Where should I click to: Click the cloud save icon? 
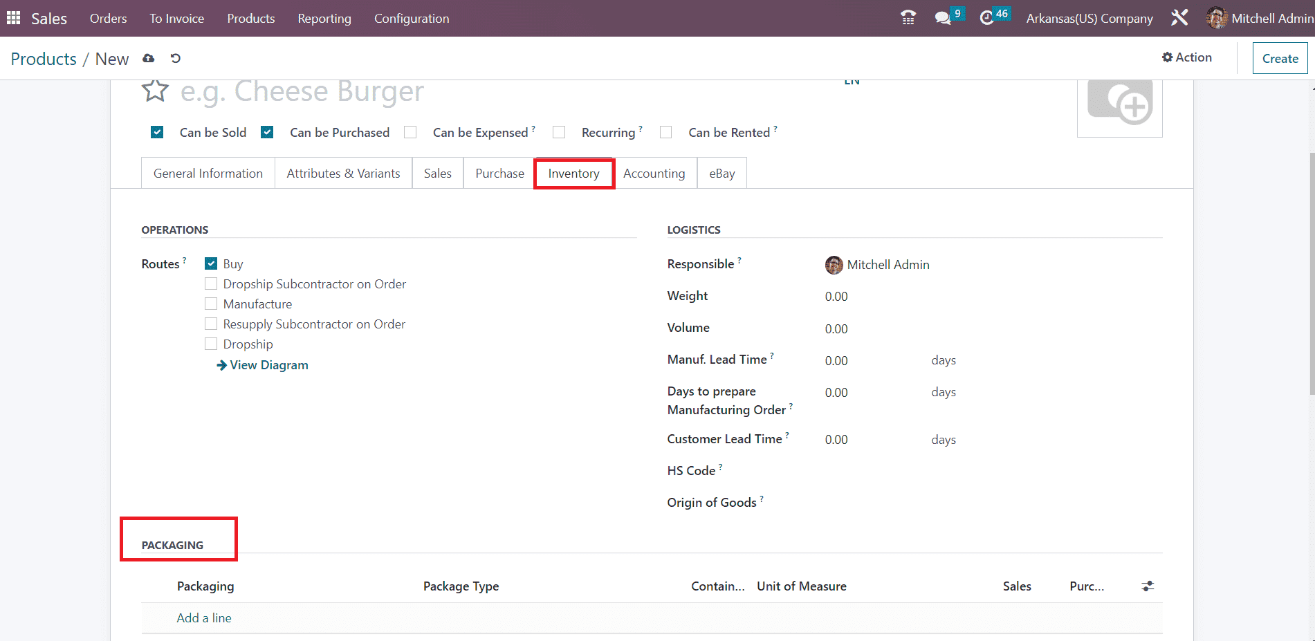[x=149, y=59]
